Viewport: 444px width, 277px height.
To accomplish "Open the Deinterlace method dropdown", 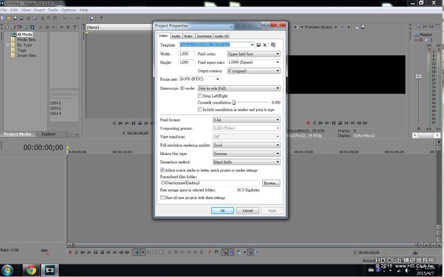I will click(246, 162).
